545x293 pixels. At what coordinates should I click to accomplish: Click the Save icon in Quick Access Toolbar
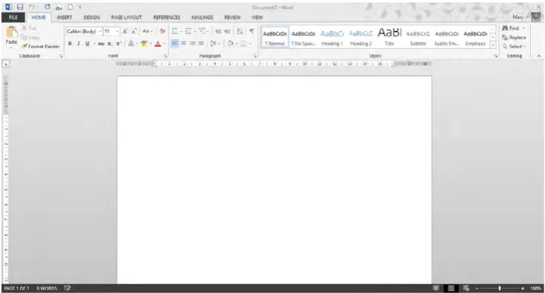pyautogui.click(x=20, y=7)
